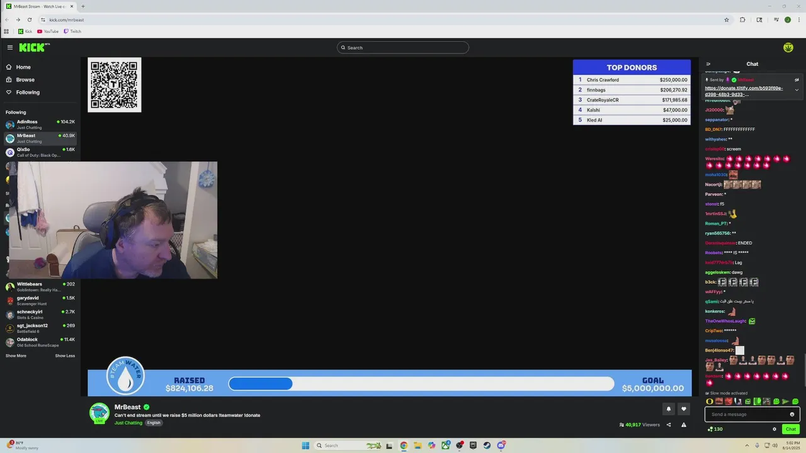Open File Explorer from the taskbar
This screenshot has width=806, height=453.
(417, 445)
